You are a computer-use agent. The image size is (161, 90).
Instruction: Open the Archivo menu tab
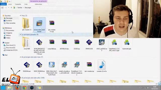(3, 4)
